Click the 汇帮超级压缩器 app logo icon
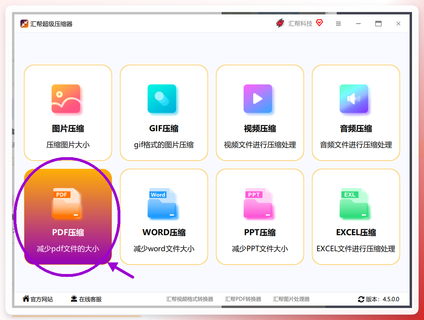424x320 pixels. point(24,24)
